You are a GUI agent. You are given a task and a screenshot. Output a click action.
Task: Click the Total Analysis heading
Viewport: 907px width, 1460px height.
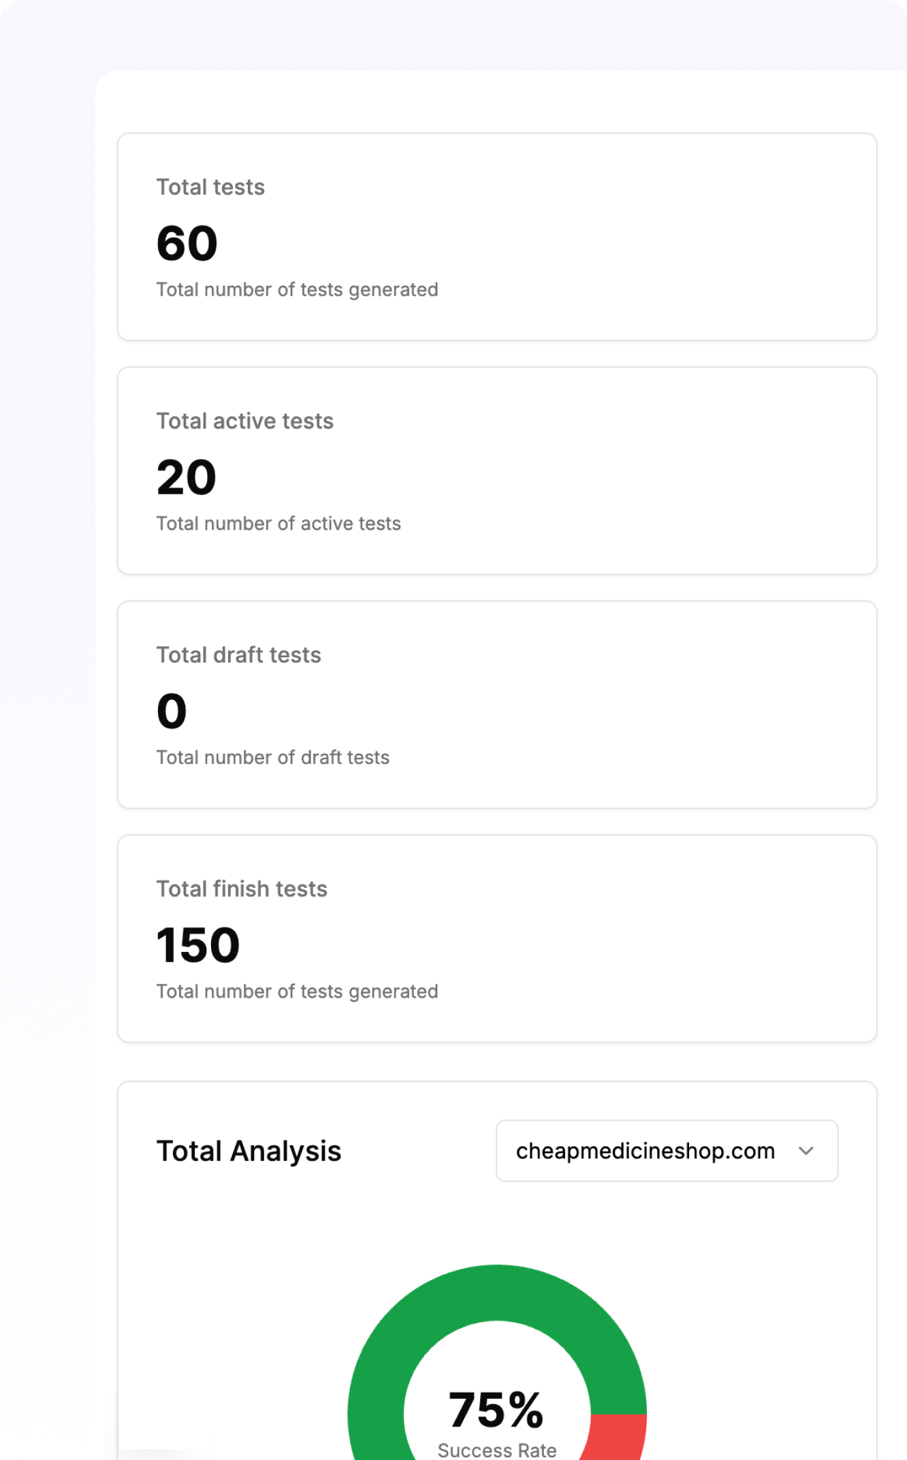pos(249,1151)
